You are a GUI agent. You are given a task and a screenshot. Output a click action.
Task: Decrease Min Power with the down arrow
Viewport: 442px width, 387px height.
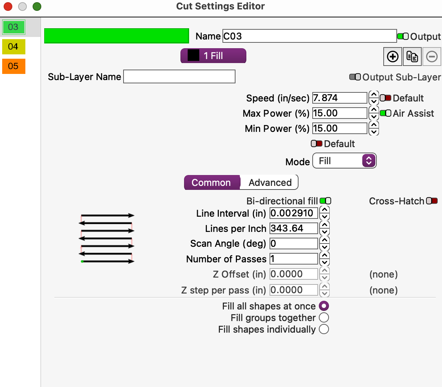coord(374,132)
